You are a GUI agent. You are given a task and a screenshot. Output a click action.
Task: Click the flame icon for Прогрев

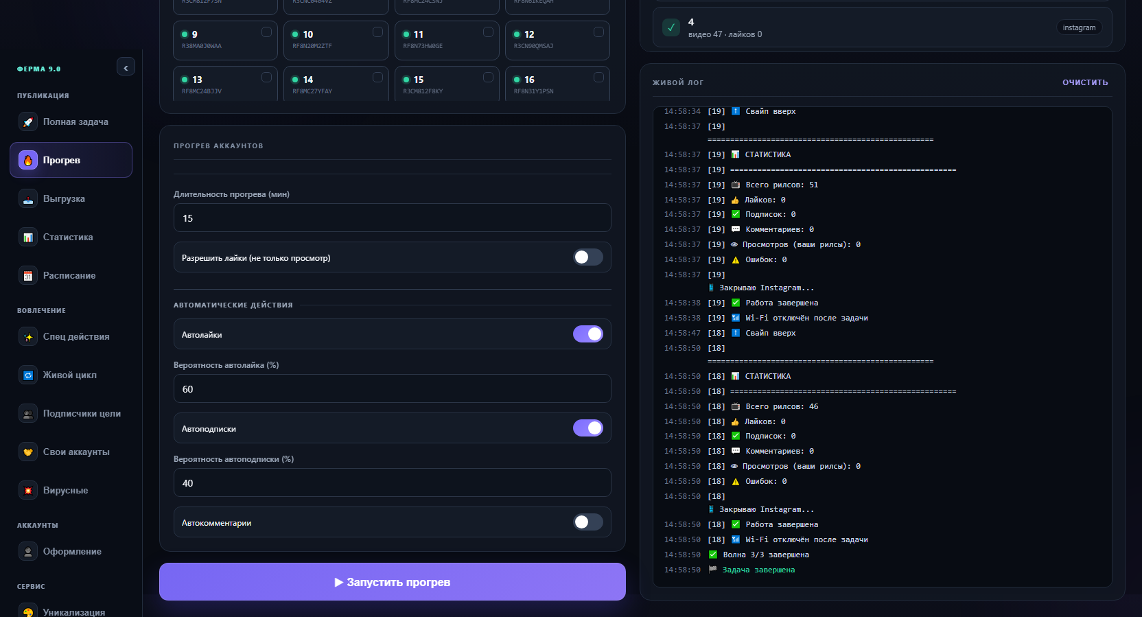[28, 161]
